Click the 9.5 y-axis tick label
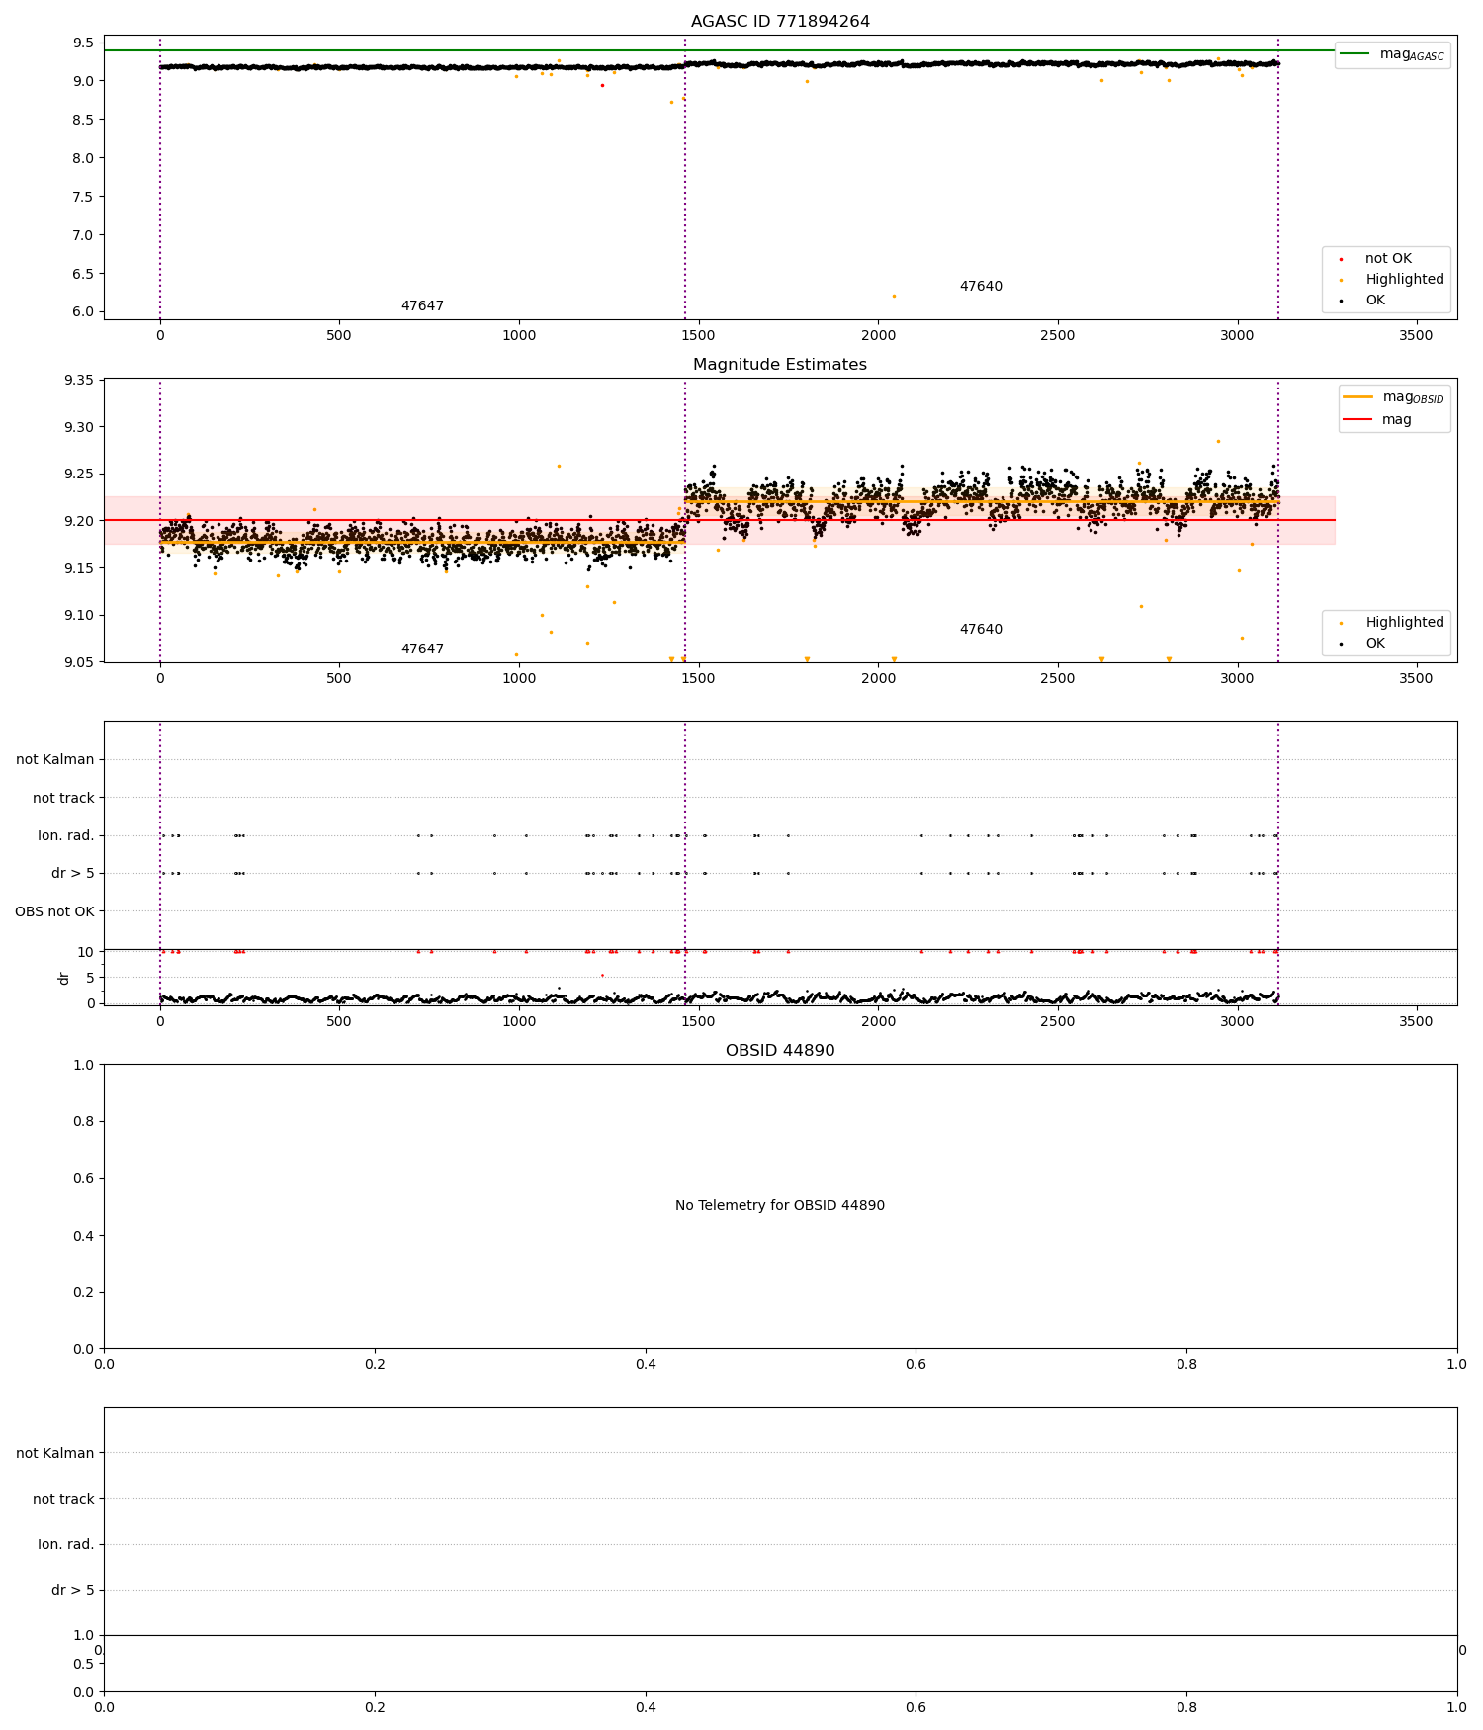The image size is (1483, 1730). point(83,43)
